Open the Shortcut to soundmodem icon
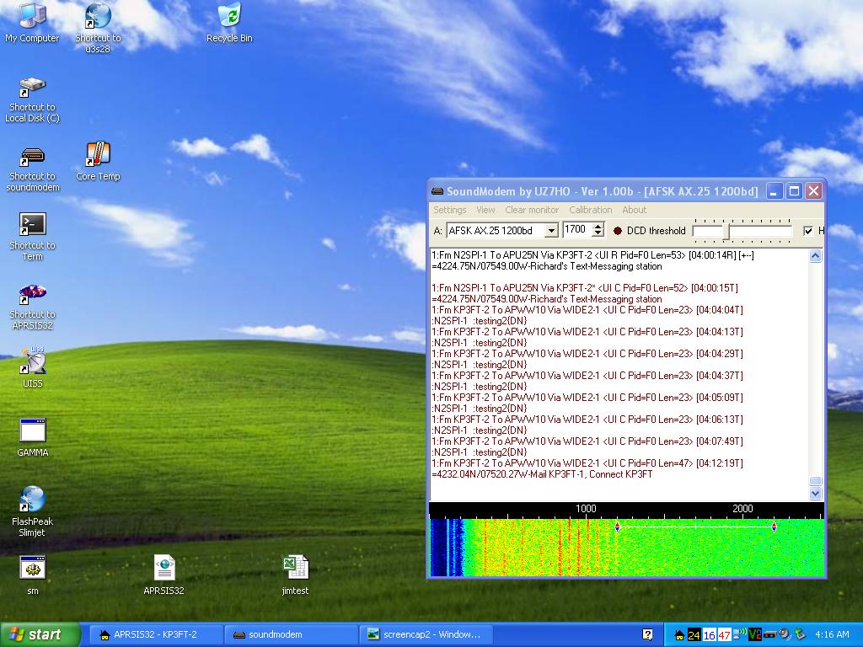This screenshot has height=647, width=863. point(32,156)
